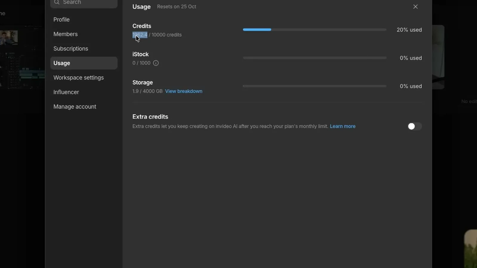Click the Storage usage progress bar
This screenshot has width=477, height=268.
tap(315, 86)
